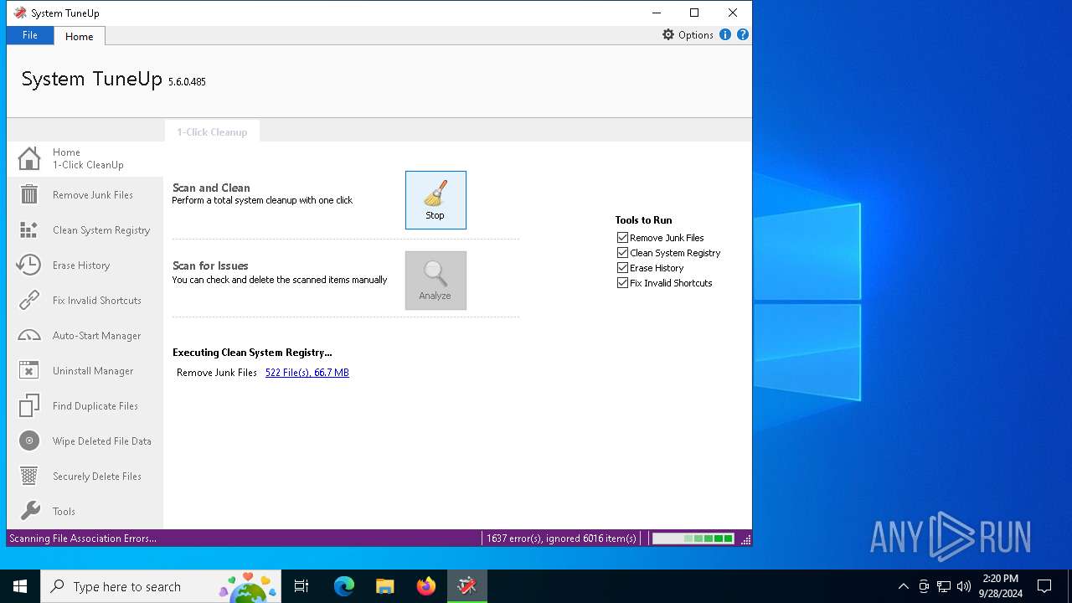Click the Options label in the header
The width and height of the screenshot is (1072, 603).
click(696, 34)
